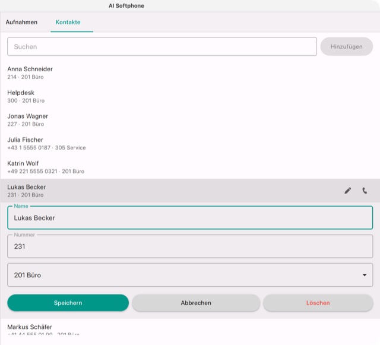Click the Nummer field containing 231
The width and height of the screenshot is (380, 345).
tap(190, 246)
